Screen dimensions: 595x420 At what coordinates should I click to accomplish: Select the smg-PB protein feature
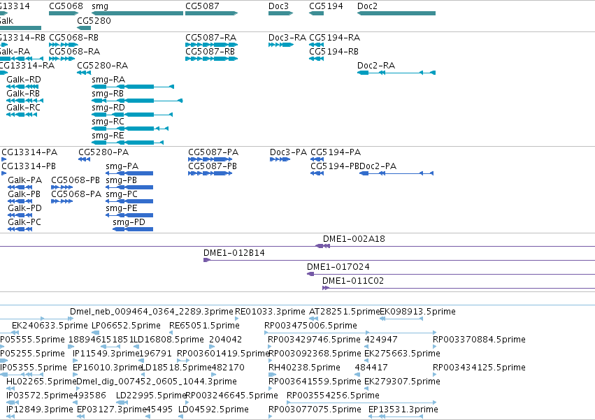[129, 187]
